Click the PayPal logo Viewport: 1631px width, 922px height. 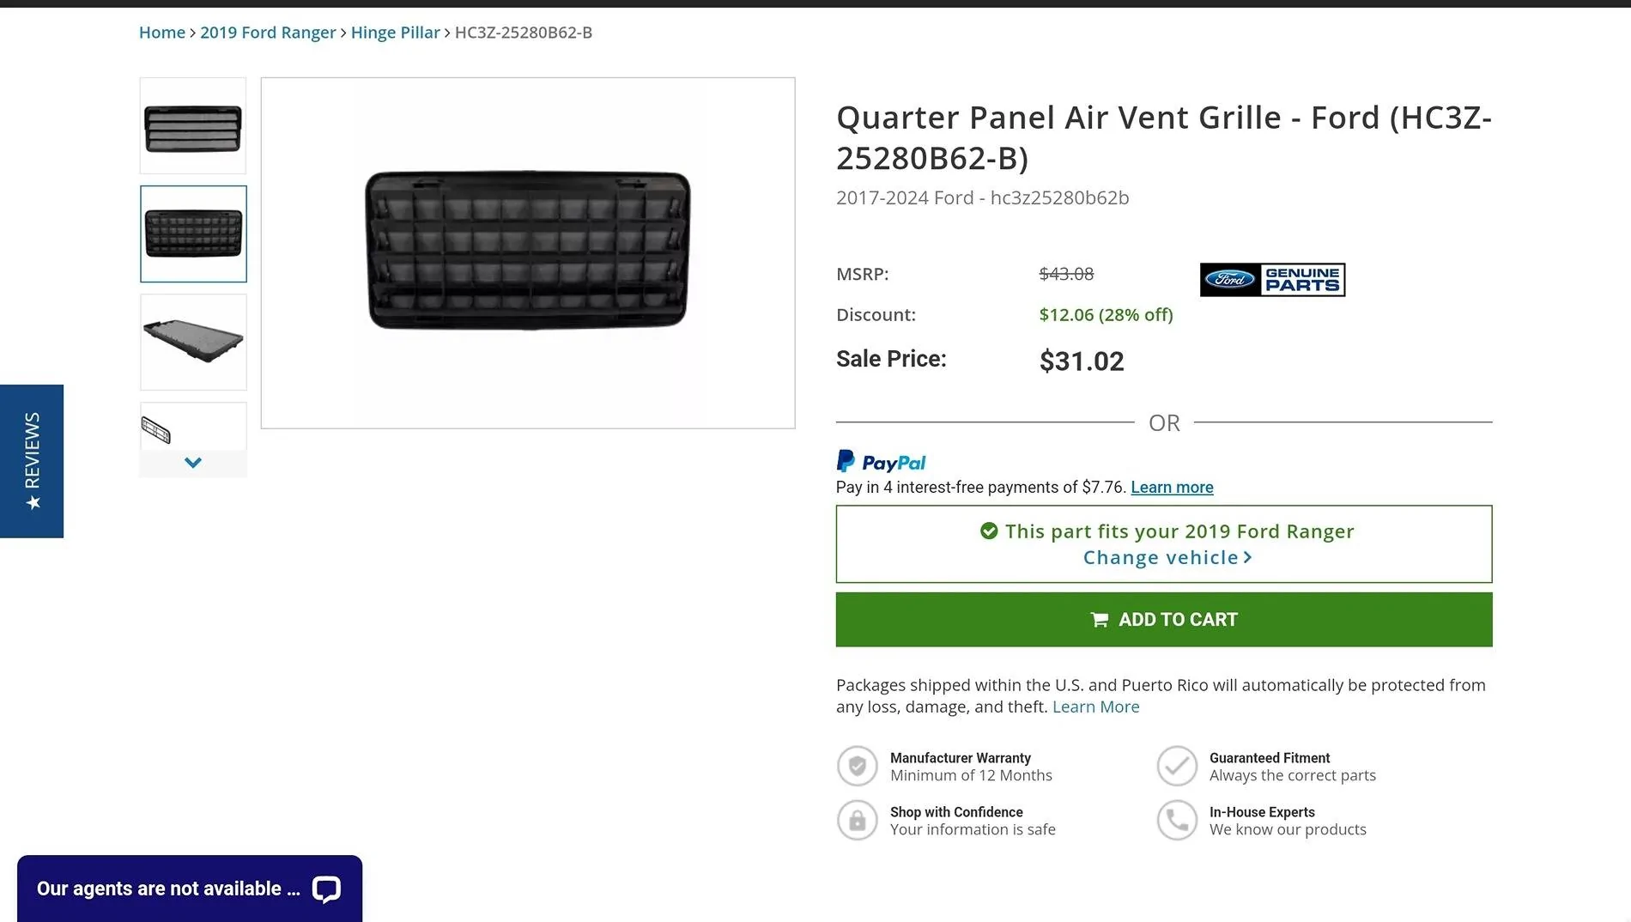[881, 462]
